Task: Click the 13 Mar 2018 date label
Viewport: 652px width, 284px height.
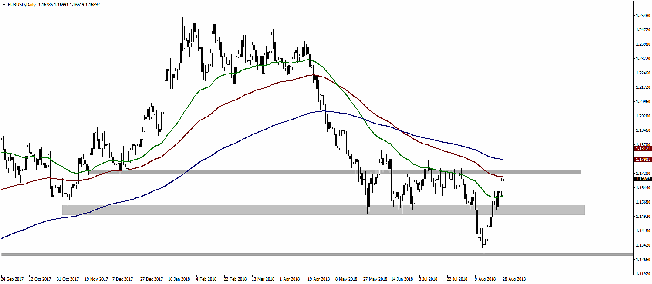Action: click(263, 279)
